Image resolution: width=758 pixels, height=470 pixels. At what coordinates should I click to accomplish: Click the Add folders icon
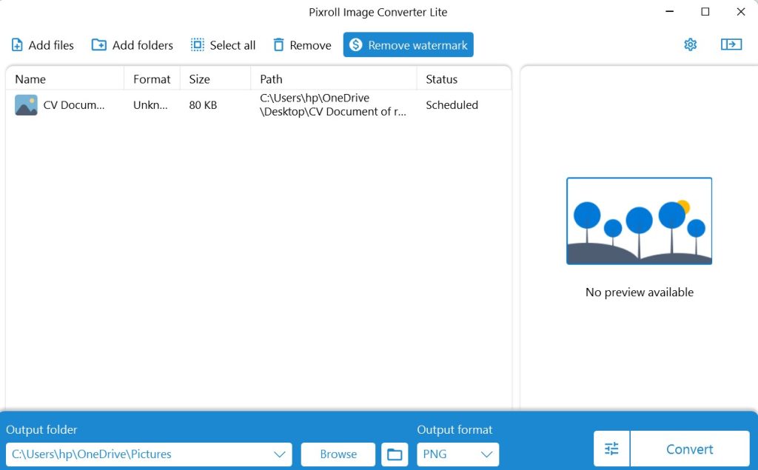point(98,45)
